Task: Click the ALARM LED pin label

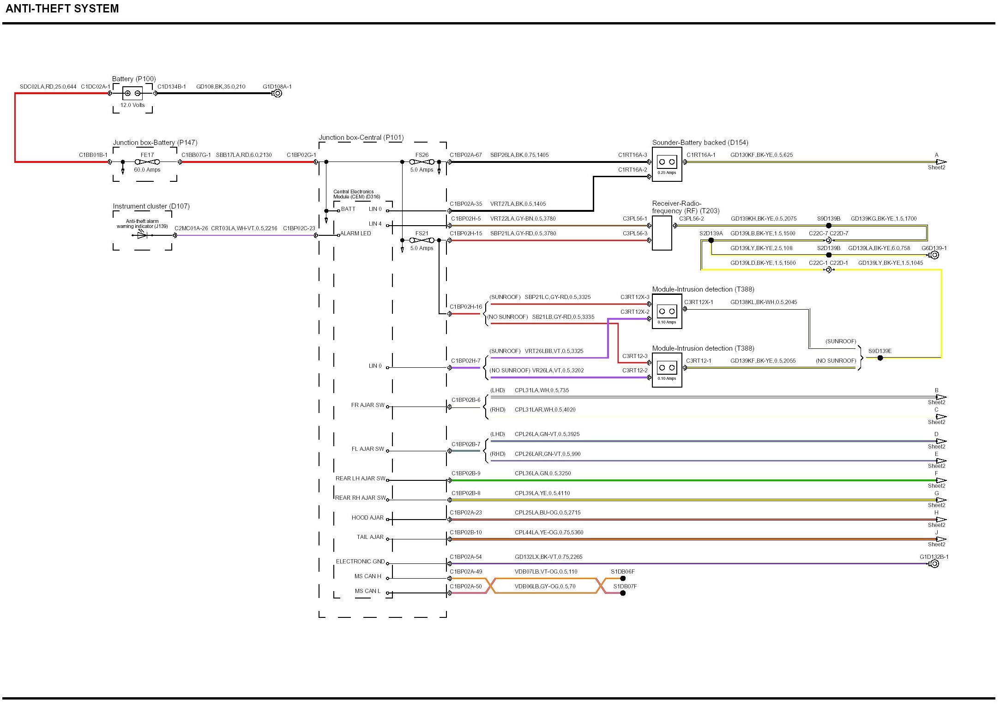Action: click(355, 233)
